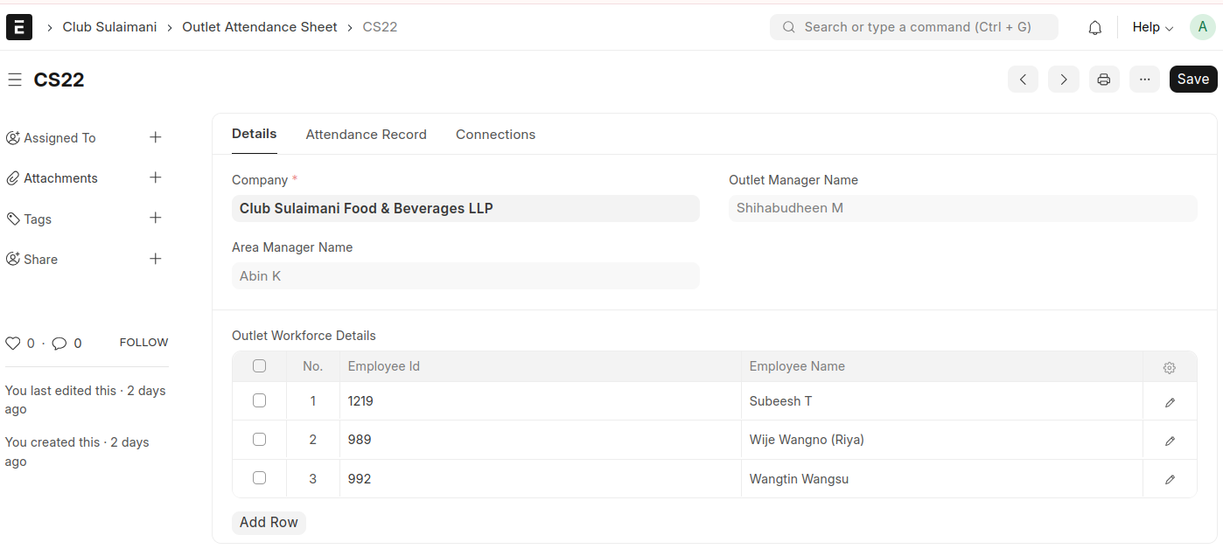Select checkbox for employee 1219 row

click(x=259, y=400)
